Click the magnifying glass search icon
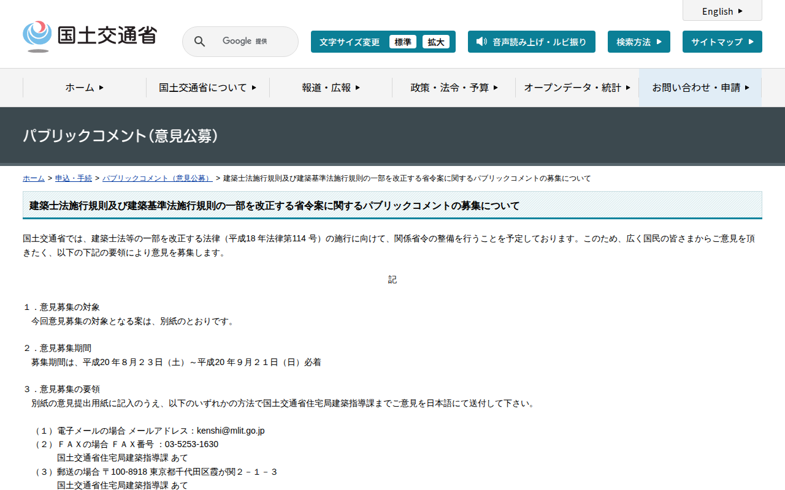Image resolution: width=785 pixels, height=490 pixels. [x=199, y=41]
